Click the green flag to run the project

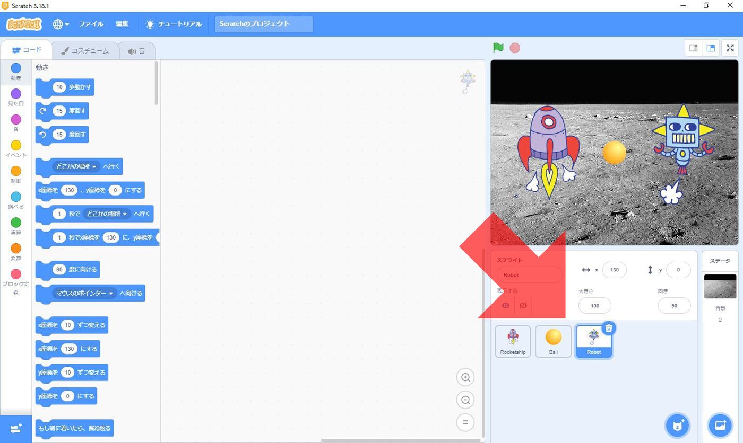498,48
